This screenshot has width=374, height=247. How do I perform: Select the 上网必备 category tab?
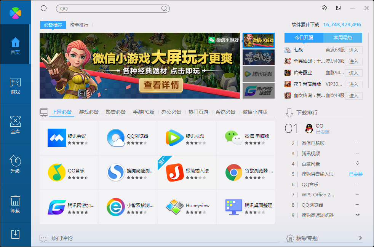pos(62,112)
